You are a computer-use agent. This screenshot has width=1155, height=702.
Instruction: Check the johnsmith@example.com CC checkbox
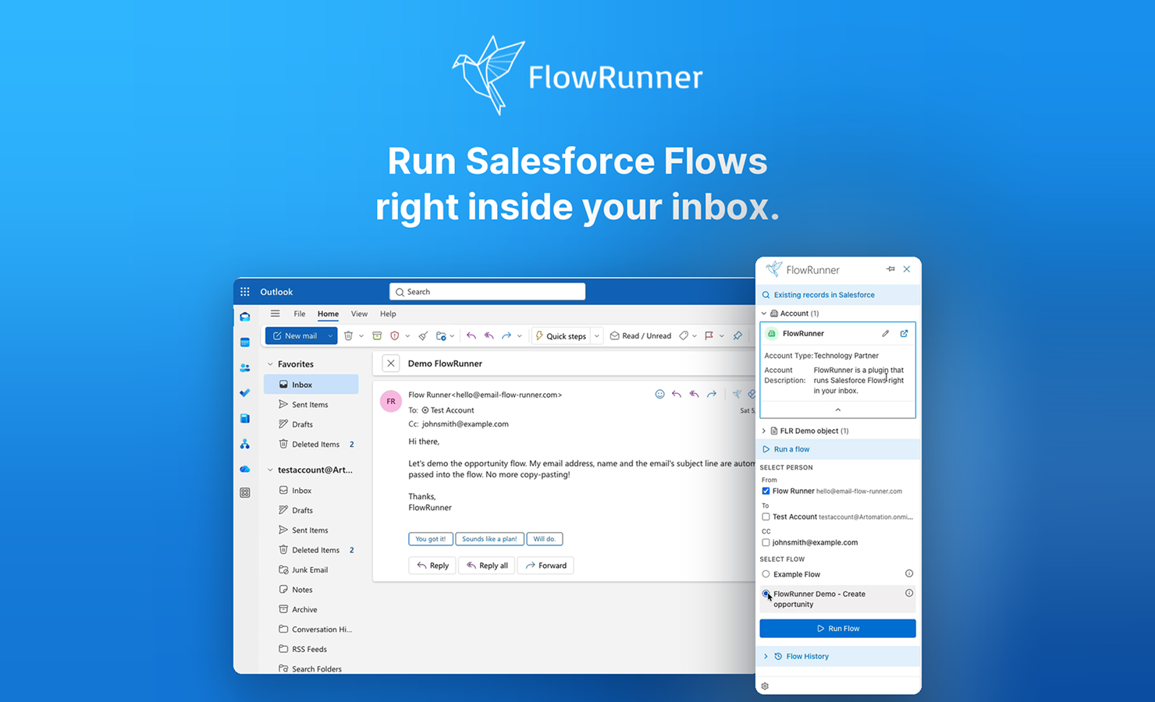[766, 542]
